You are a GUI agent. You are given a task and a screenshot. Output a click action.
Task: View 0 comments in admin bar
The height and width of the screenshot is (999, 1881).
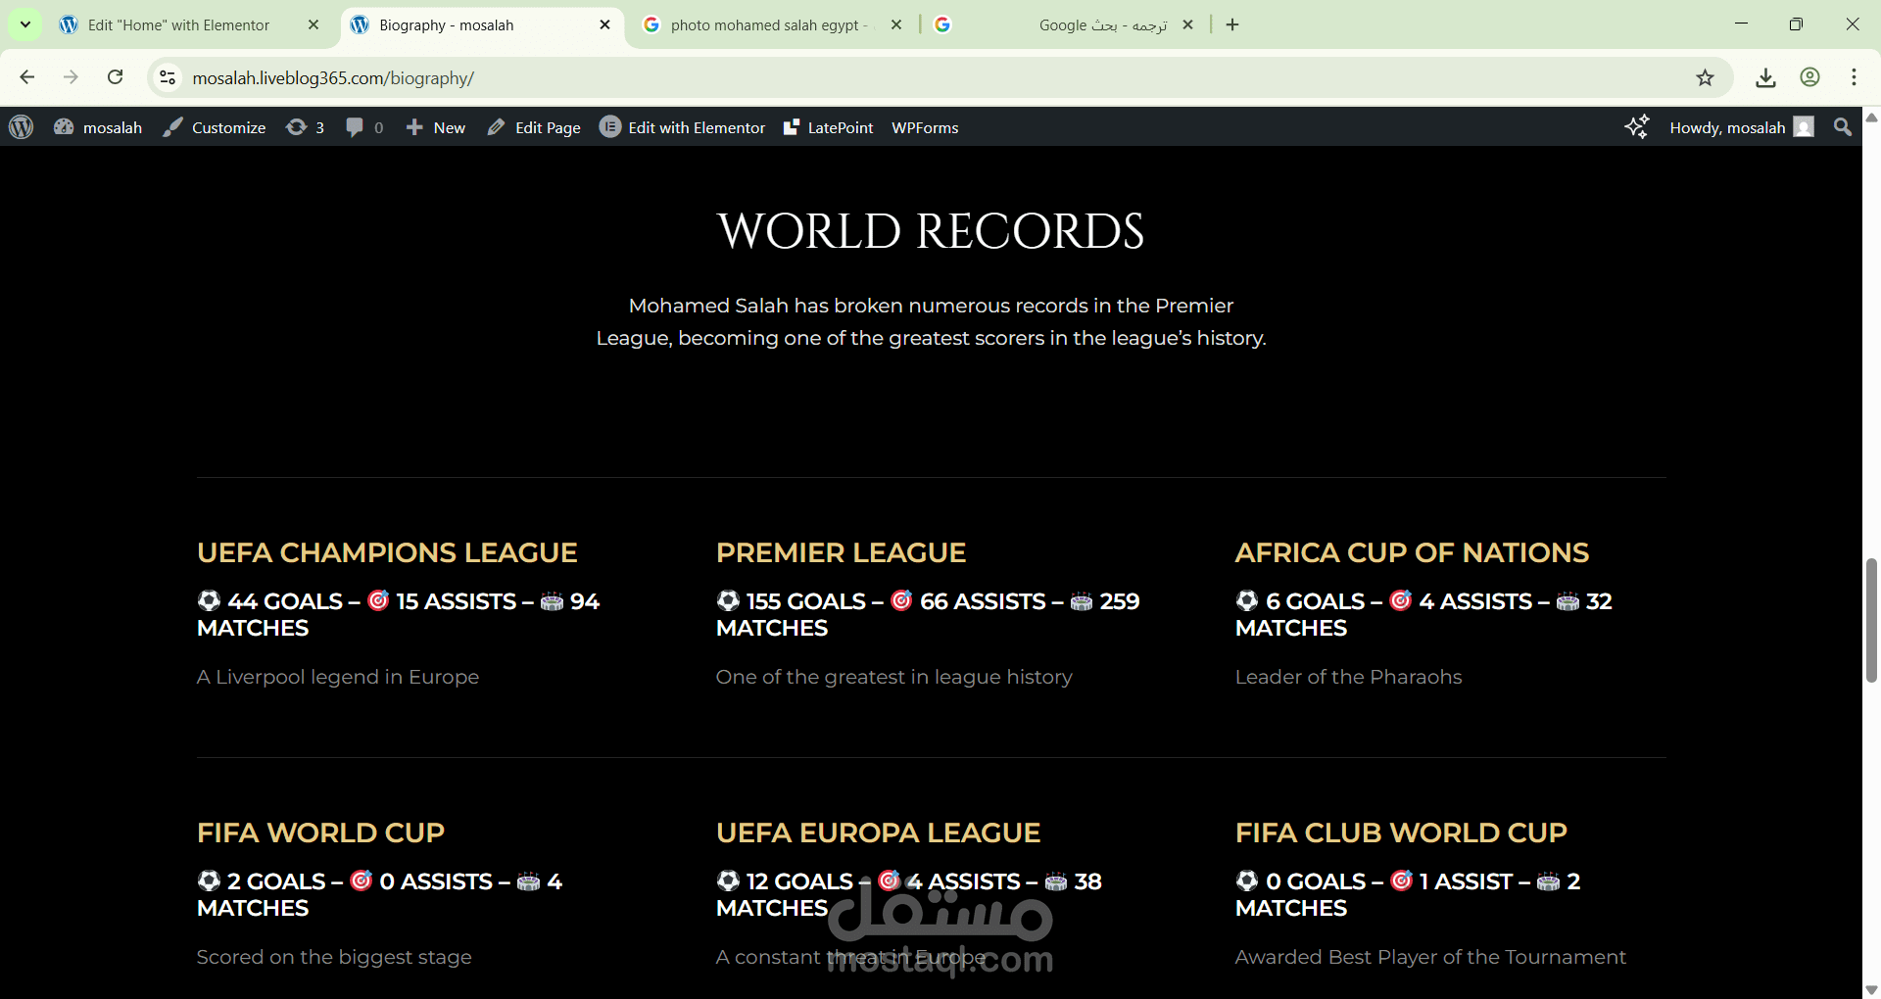364,127
